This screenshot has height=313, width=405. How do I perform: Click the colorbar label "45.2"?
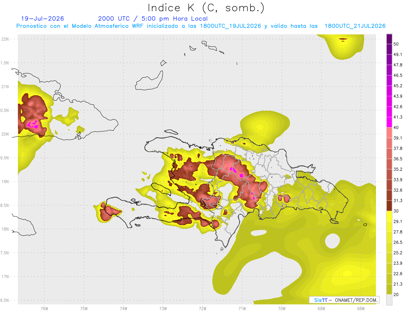coord(398,86)
